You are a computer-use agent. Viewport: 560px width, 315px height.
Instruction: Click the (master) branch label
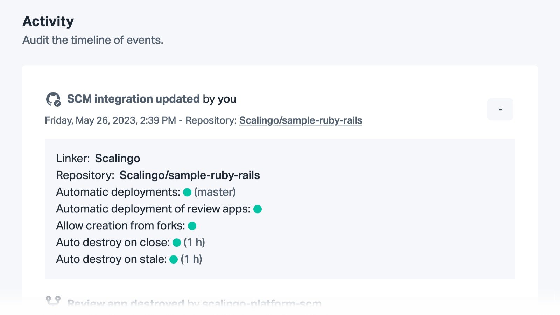pos(215,192)
